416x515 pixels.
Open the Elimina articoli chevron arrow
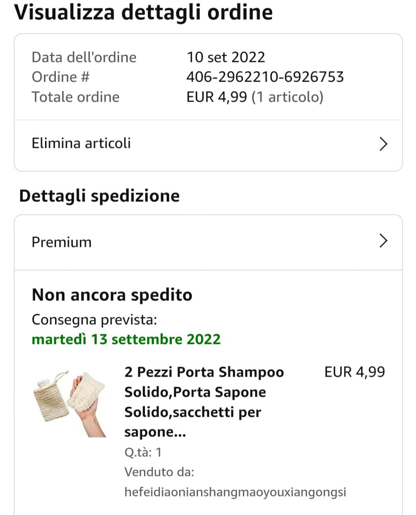click(383, 144)
